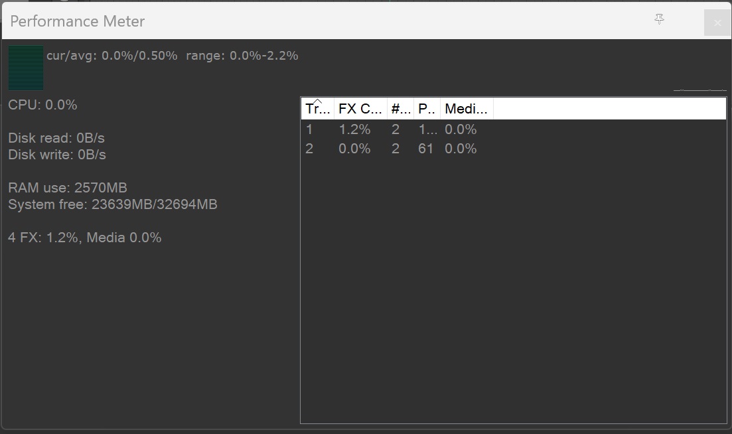Sort the list by Track column header
Viewport: 732px width, 434px height.
(317, 109)
